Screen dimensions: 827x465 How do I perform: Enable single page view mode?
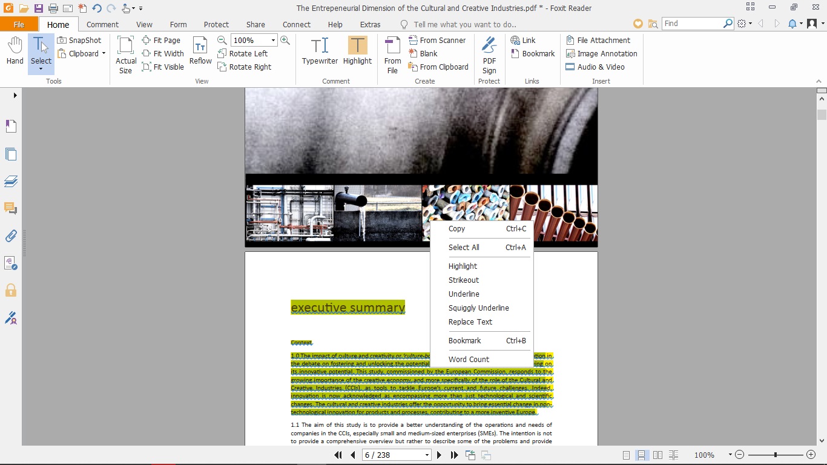[x=626, y=455]
